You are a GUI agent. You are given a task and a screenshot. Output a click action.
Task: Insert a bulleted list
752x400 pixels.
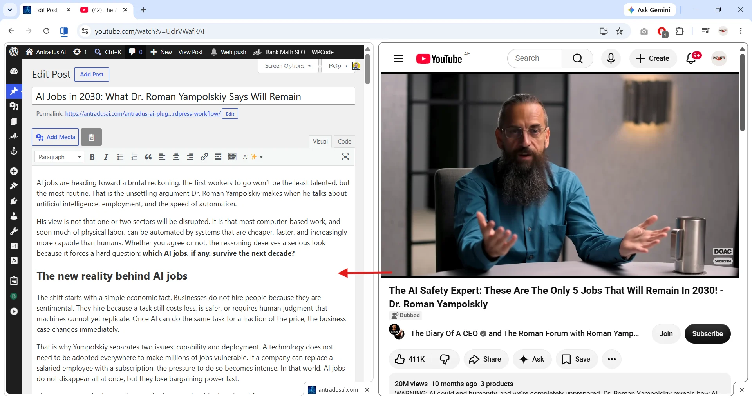tap(120, 157)
